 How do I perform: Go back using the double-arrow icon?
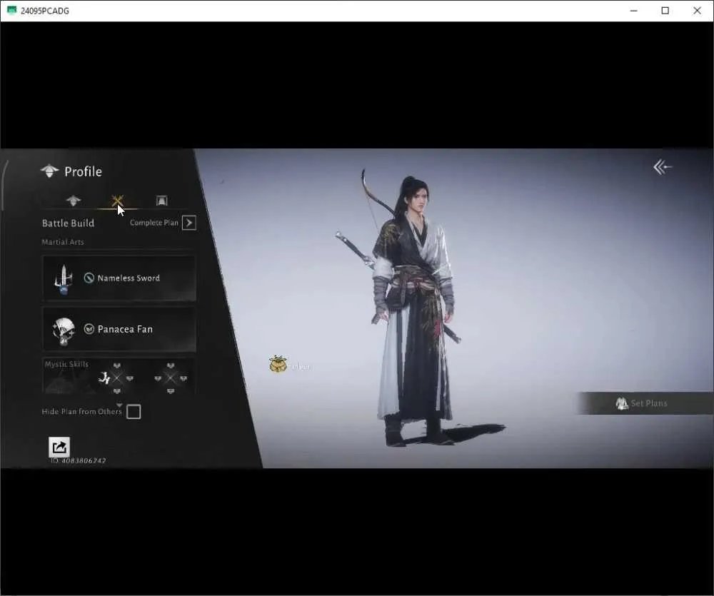click(x=663, y=167)
